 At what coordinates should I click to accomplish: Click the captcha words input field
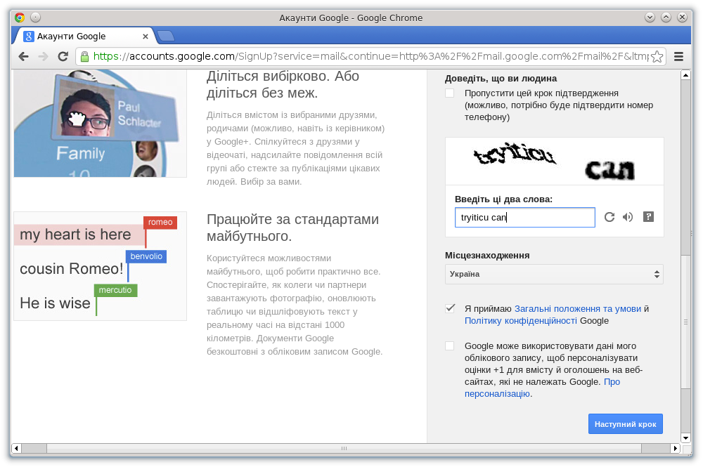coord(525,217)
